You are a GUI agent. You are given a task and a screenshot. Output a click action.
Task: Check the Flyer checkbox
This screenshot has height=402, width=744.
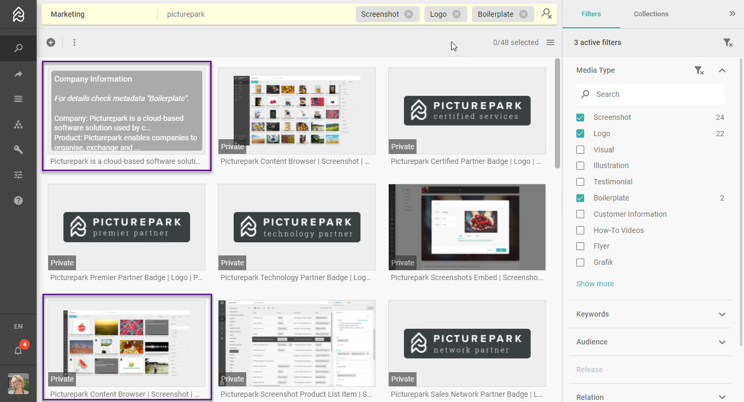580,246
